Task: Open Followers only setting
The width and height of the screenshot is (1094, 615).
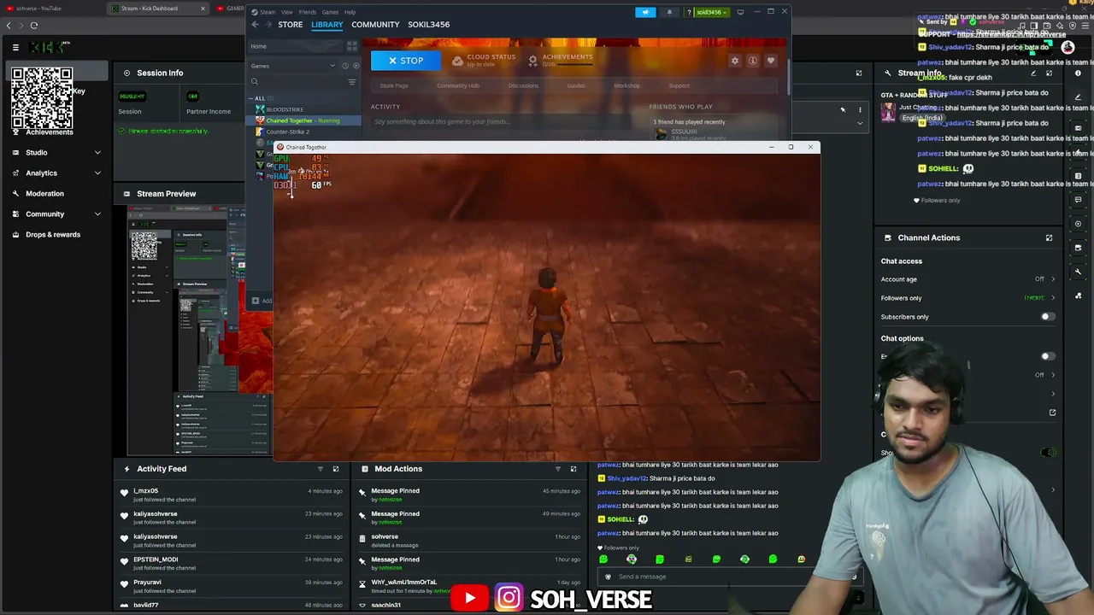Action: click(968, 298)
